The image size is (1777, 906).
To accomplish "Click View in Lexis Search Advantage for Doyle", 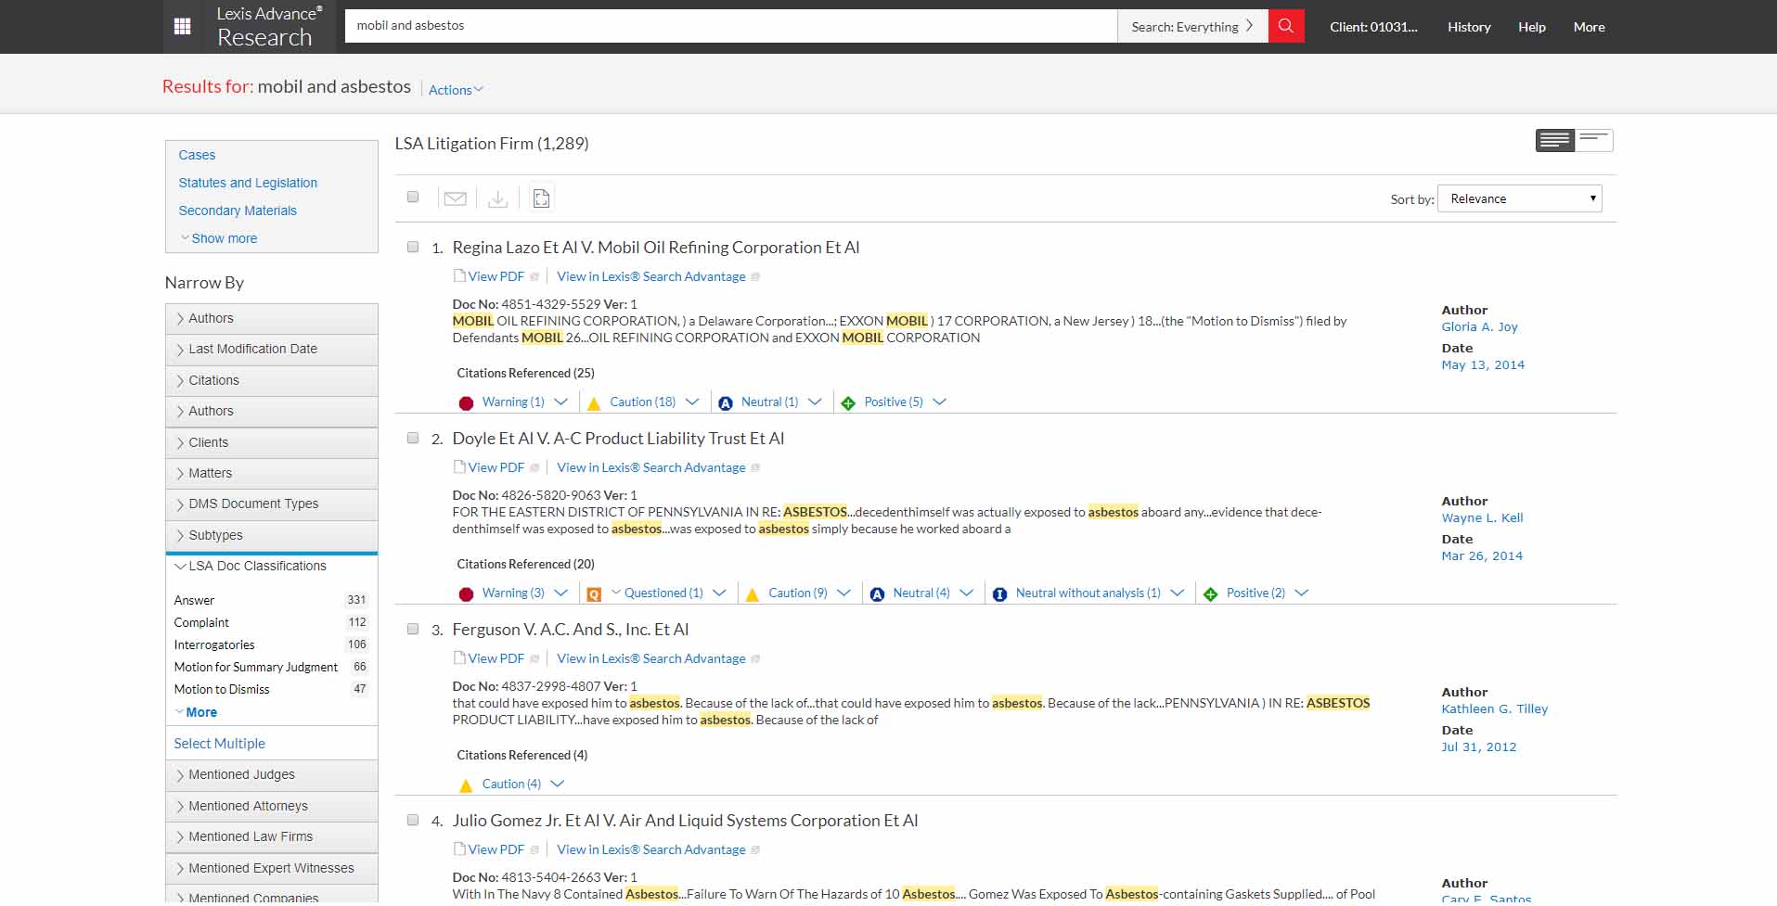I will pos(651,467).
